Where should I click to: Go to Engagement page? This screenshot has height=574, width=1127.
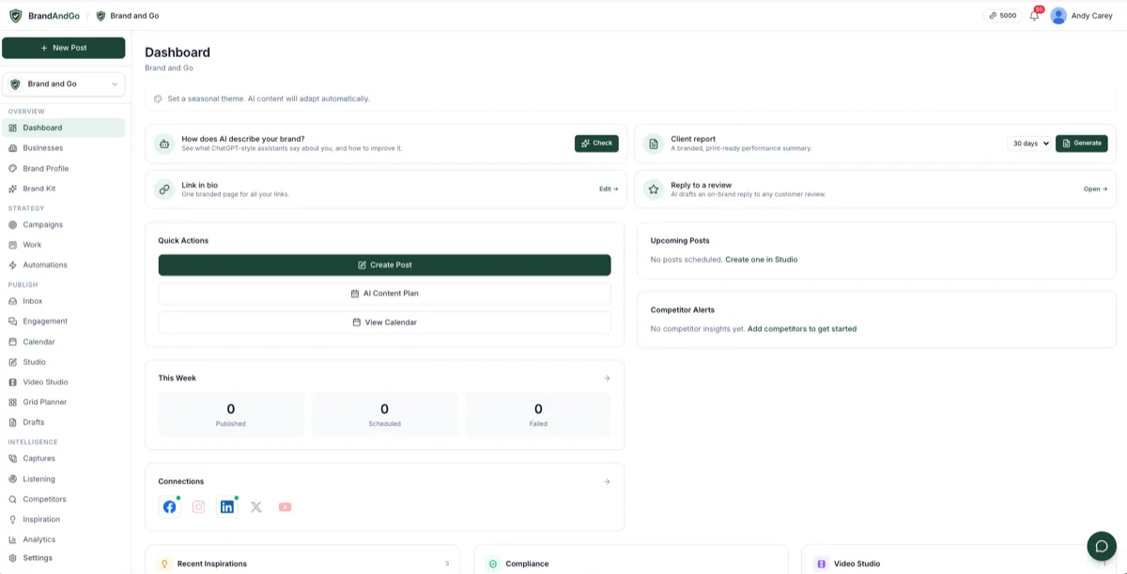pos(64,322)
